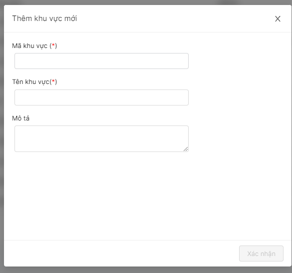
Task: Click the Xác nhận button
Action: point(261,253)
